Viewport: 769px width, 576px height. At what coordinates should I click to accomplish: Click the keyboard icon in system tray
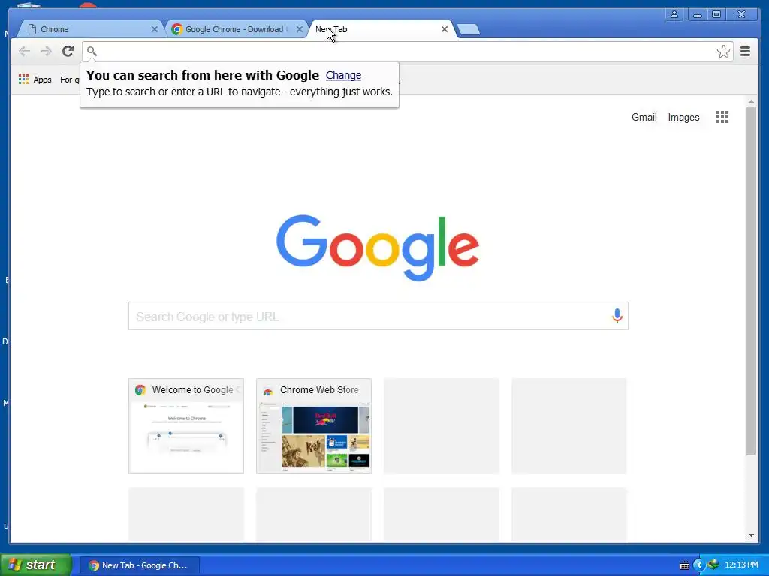pos(685,565)
